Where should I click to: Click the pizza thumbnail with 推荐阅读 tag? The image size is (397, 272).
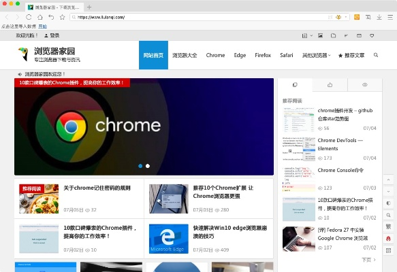[x=39, y=199]
